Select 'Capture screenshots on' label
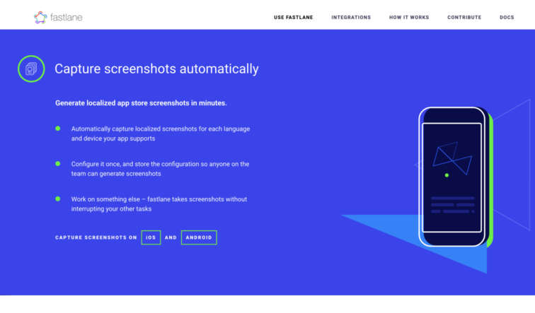The height and width of the screenshot is (313, 535). tap(96, 237)
